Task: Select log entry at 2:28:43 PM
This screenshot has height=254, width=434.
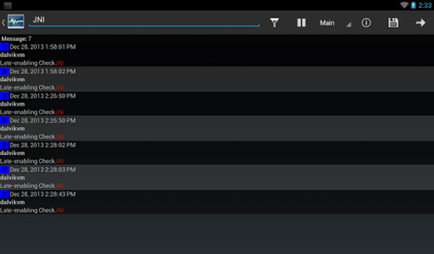Action: (x=217, y=202)
